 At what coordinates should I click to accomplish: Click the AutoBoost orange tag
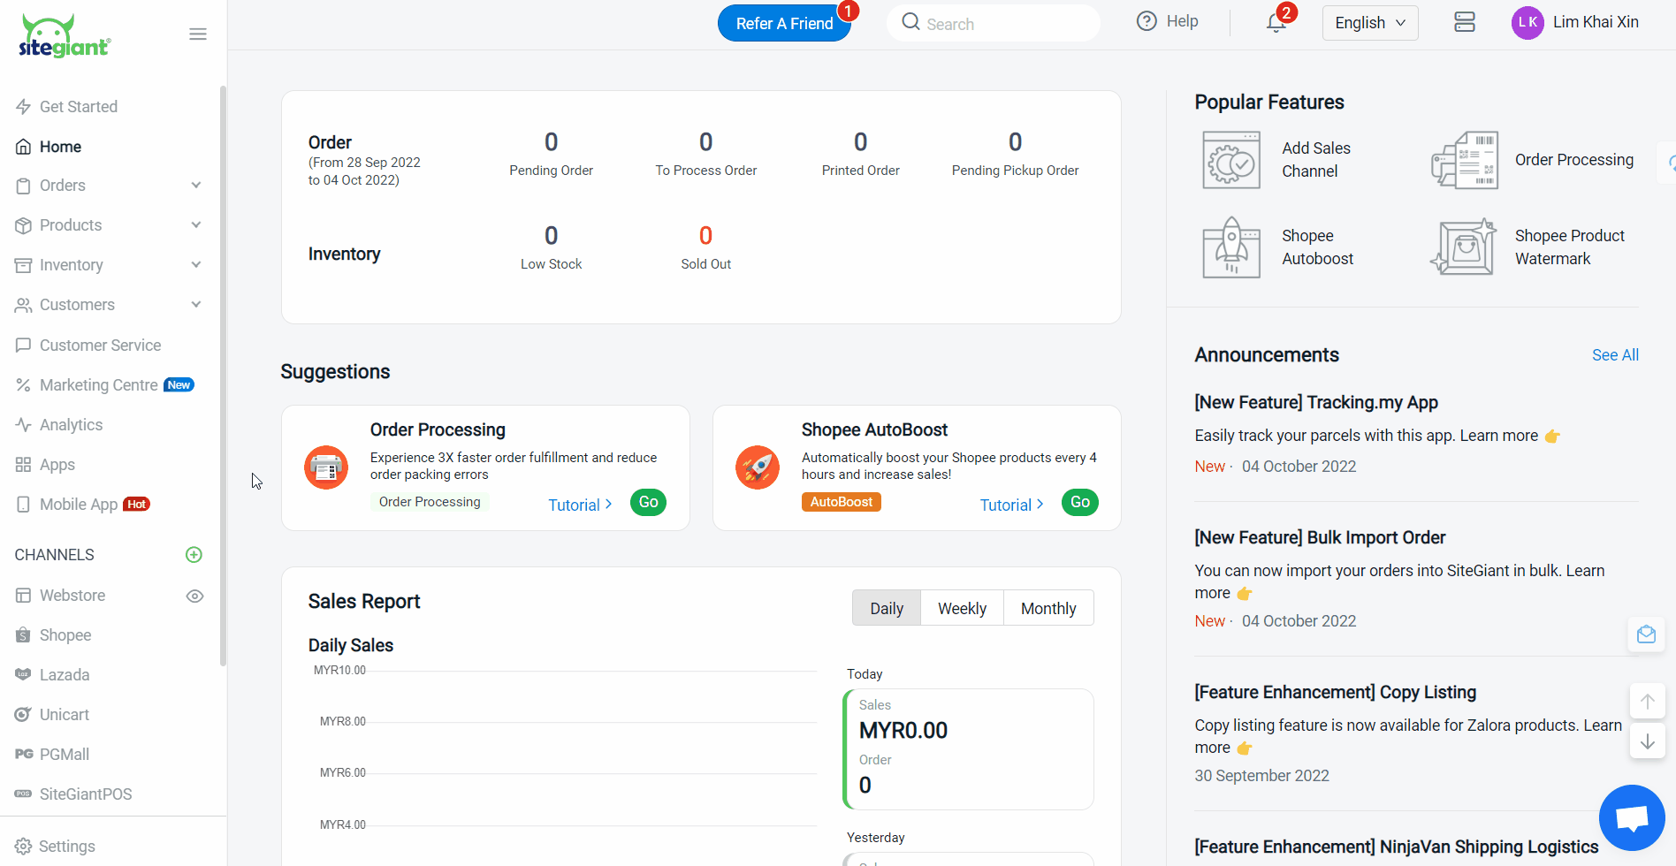[x=841, y=502]
